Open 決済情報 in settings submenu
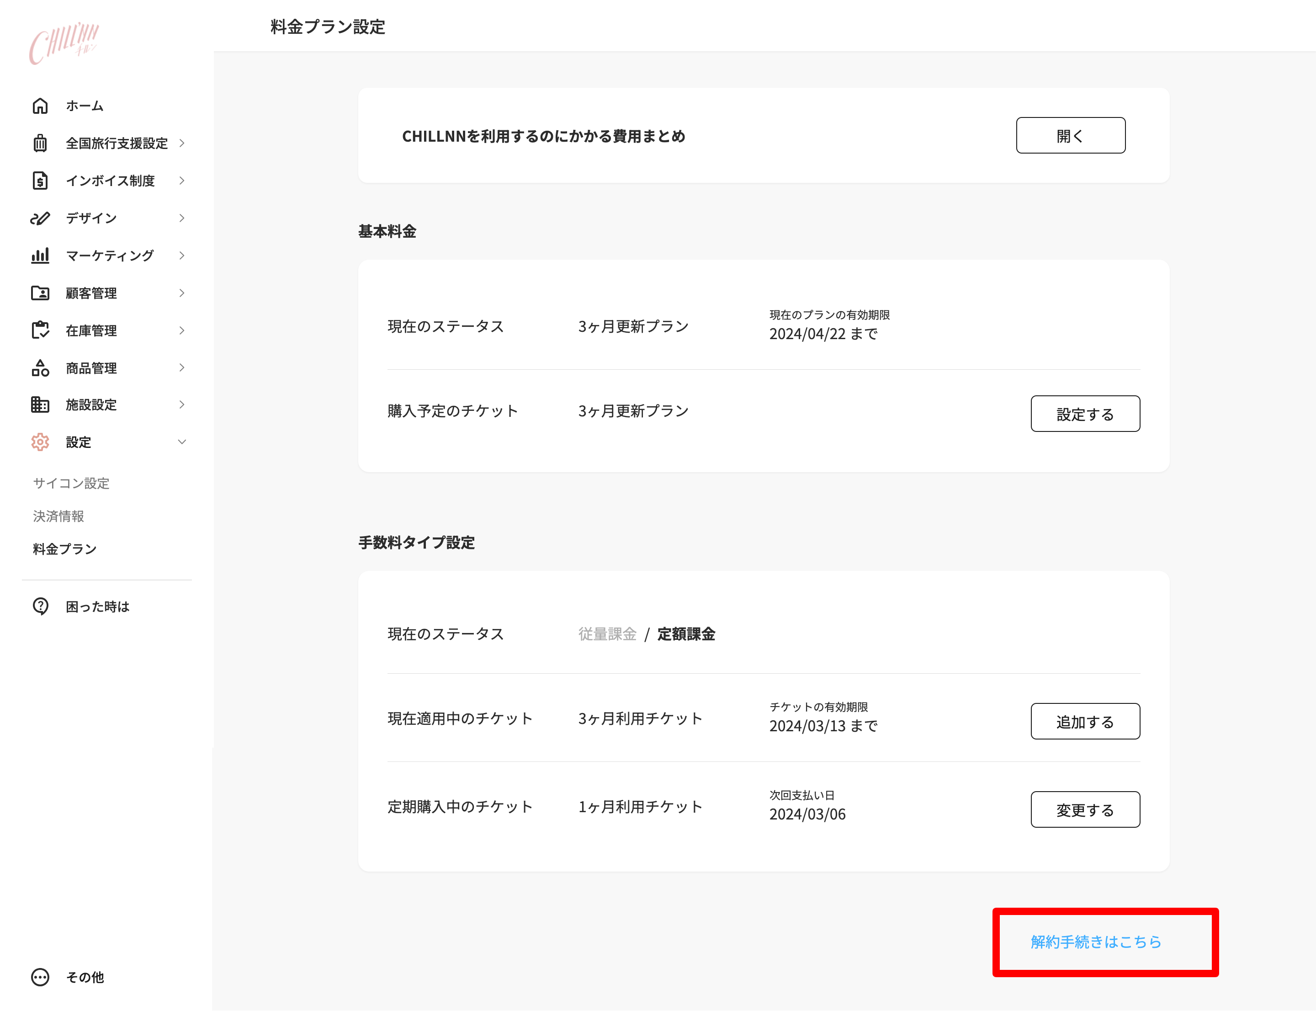Image resolution: width=1316 pixels, height=1011 pixels. 58,516
